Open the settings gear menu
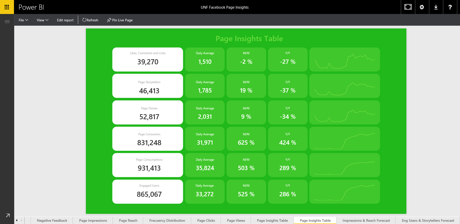 point(422,7)
